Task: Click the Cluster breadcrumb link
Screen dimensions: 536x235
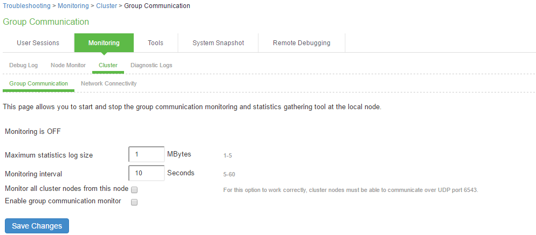Action: point(107,6)
